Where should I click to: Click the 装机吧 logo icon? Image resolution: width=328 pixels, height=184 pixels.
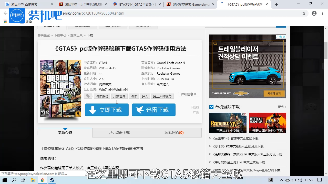click(17, 15)
